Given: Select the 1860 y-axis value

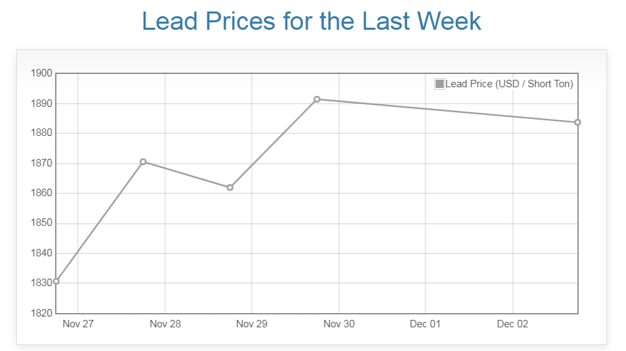Looking at the screenshot, I should tap(42, 193).
